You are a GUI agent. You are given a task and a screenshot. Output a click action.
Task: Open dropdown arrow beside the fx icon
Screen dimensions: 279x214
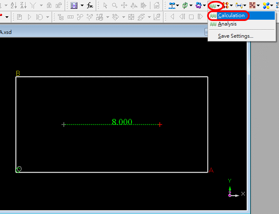[82, 5]
